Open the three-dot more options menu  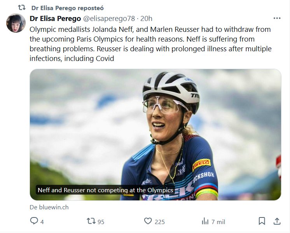277,18
